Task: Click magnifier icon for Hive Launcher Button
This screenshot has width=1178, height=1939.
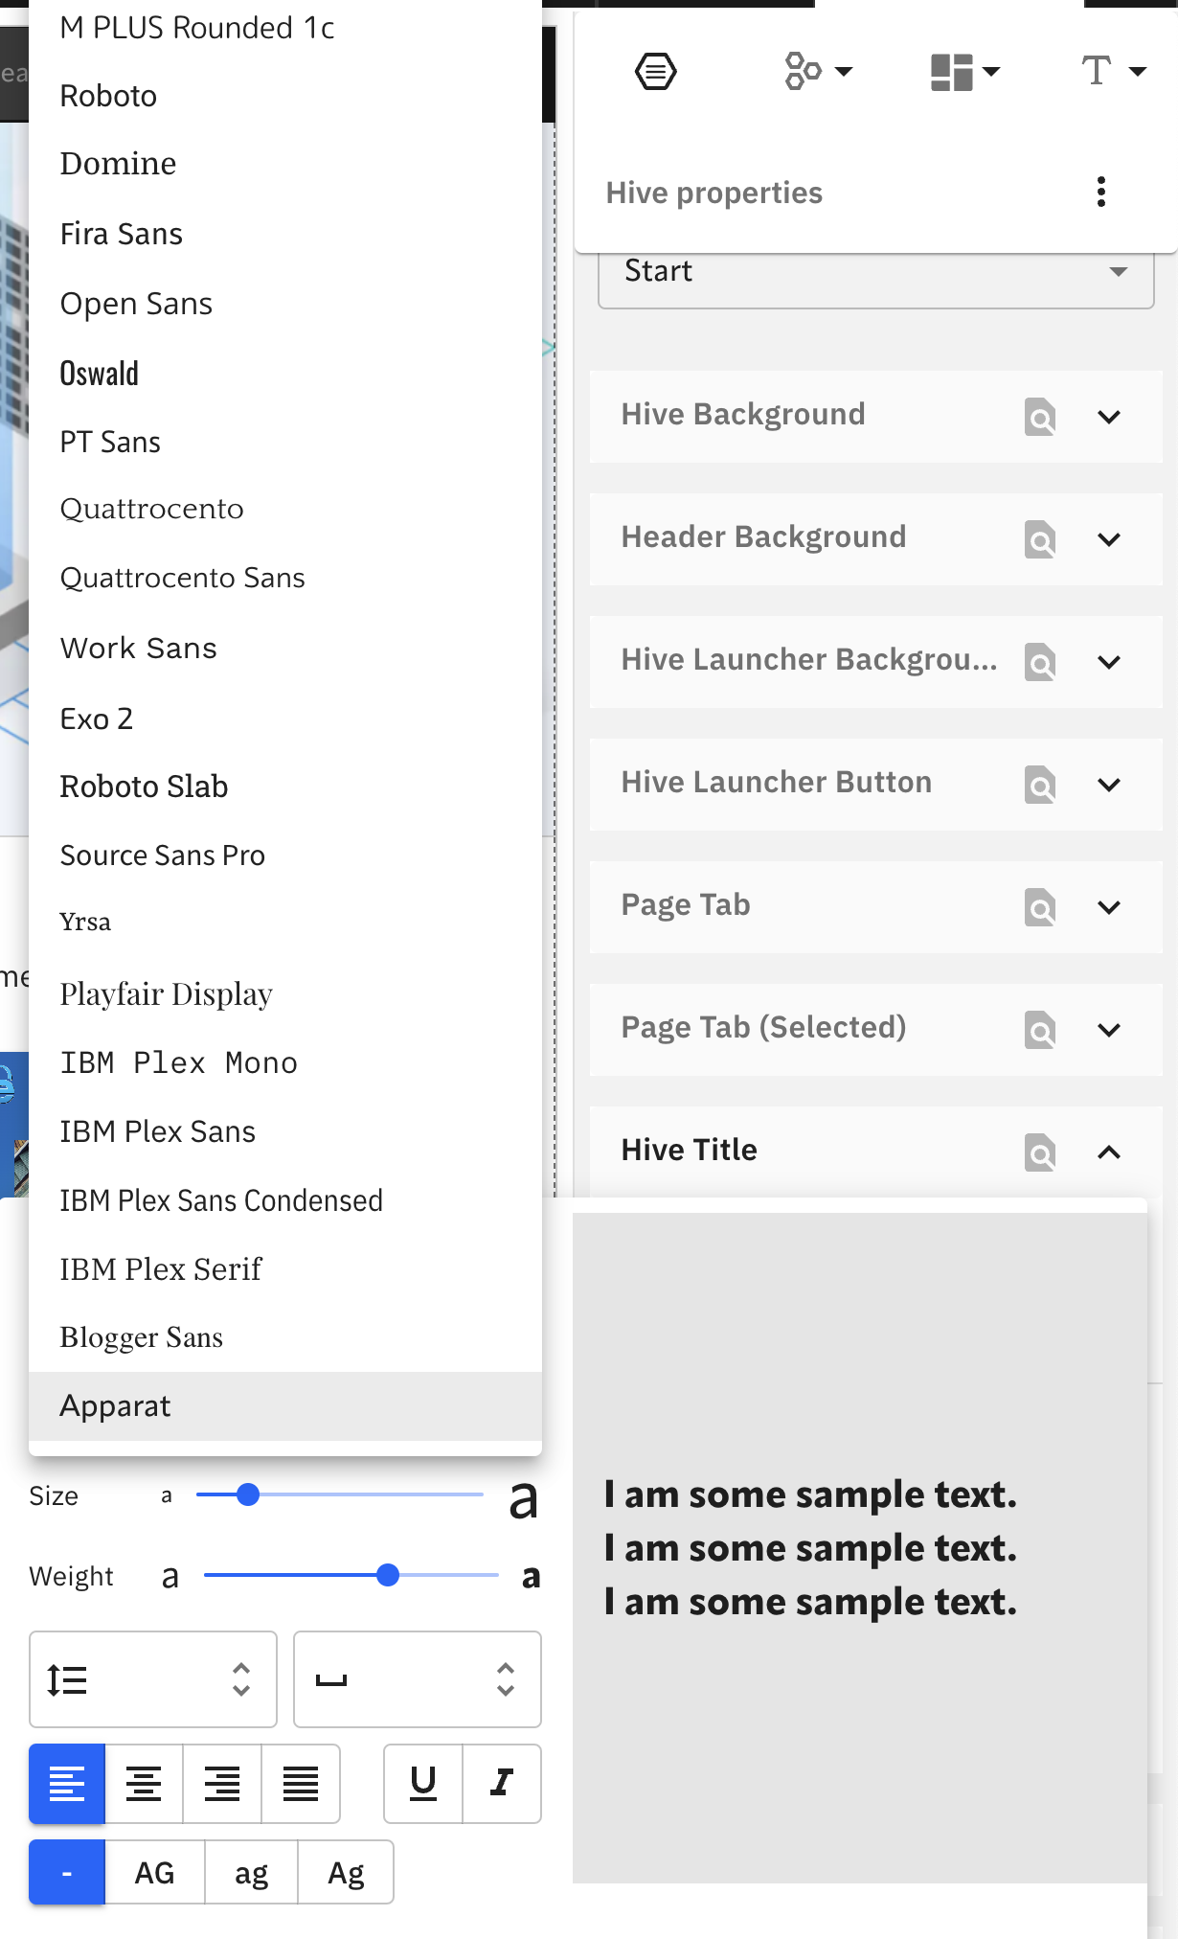Action: [1040, 785]
